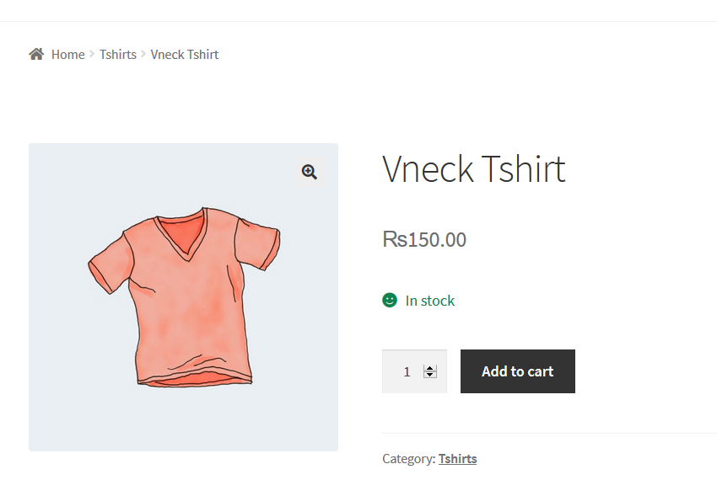Open the image zoom magnifier icon
This screenshot has width=717, height=496.
coord(310,172)
